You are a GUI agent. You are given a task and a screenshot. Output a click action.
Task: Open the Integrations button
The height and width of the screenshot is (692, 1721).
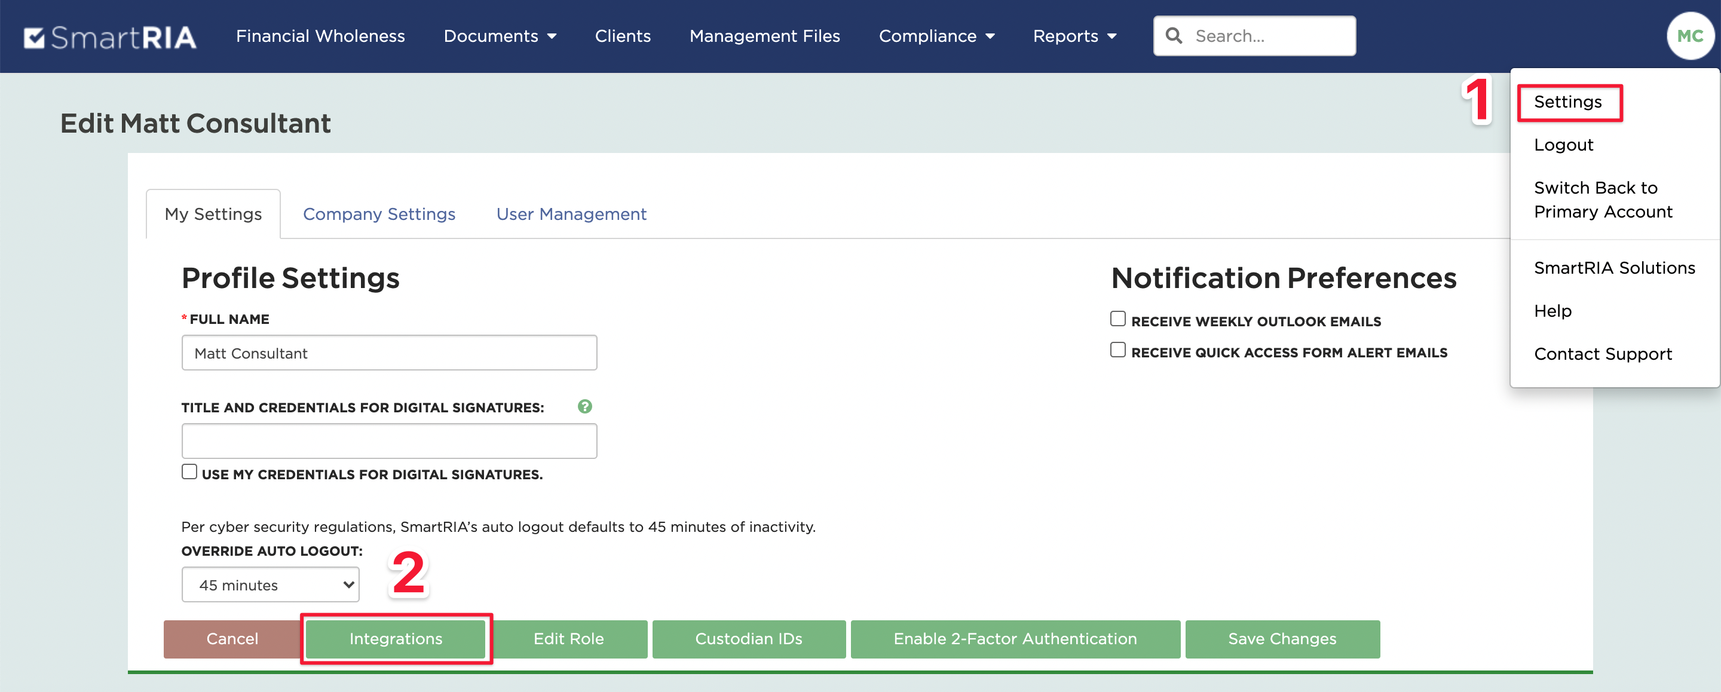coord(396,639)
